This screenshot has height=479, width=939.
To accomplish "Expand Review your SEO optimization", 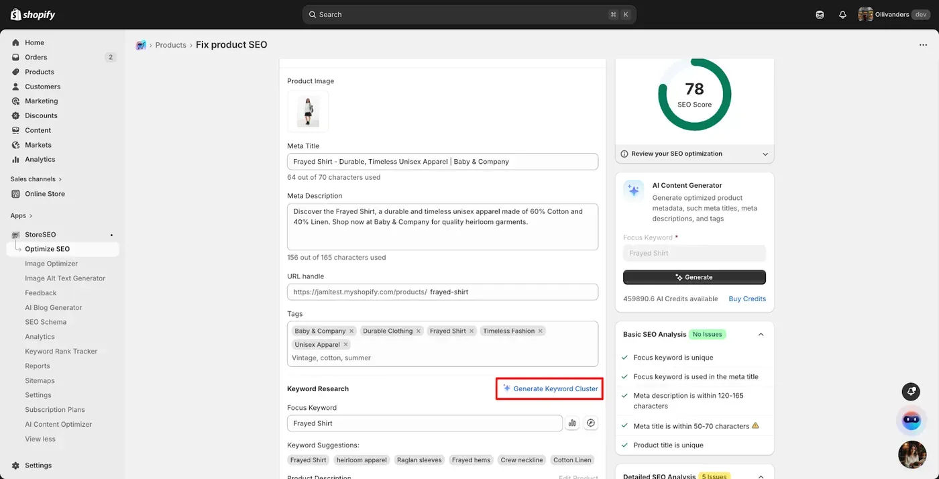I will (694, 154).
